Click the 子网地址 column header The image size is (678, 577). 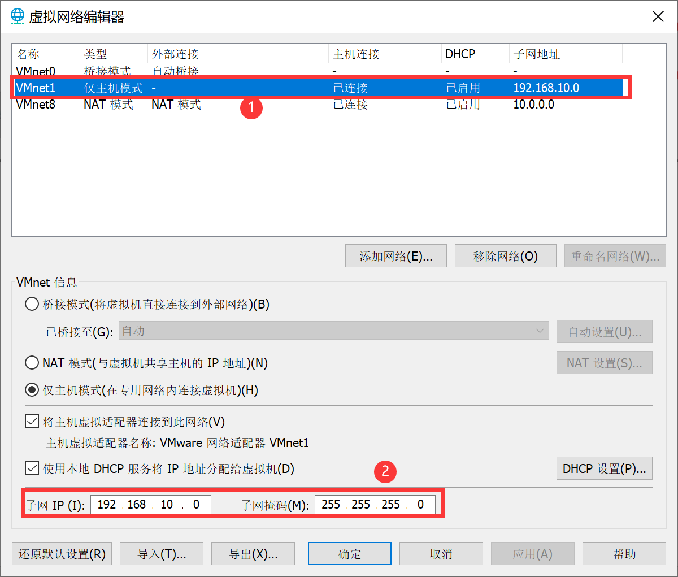[x=566, y=54]
